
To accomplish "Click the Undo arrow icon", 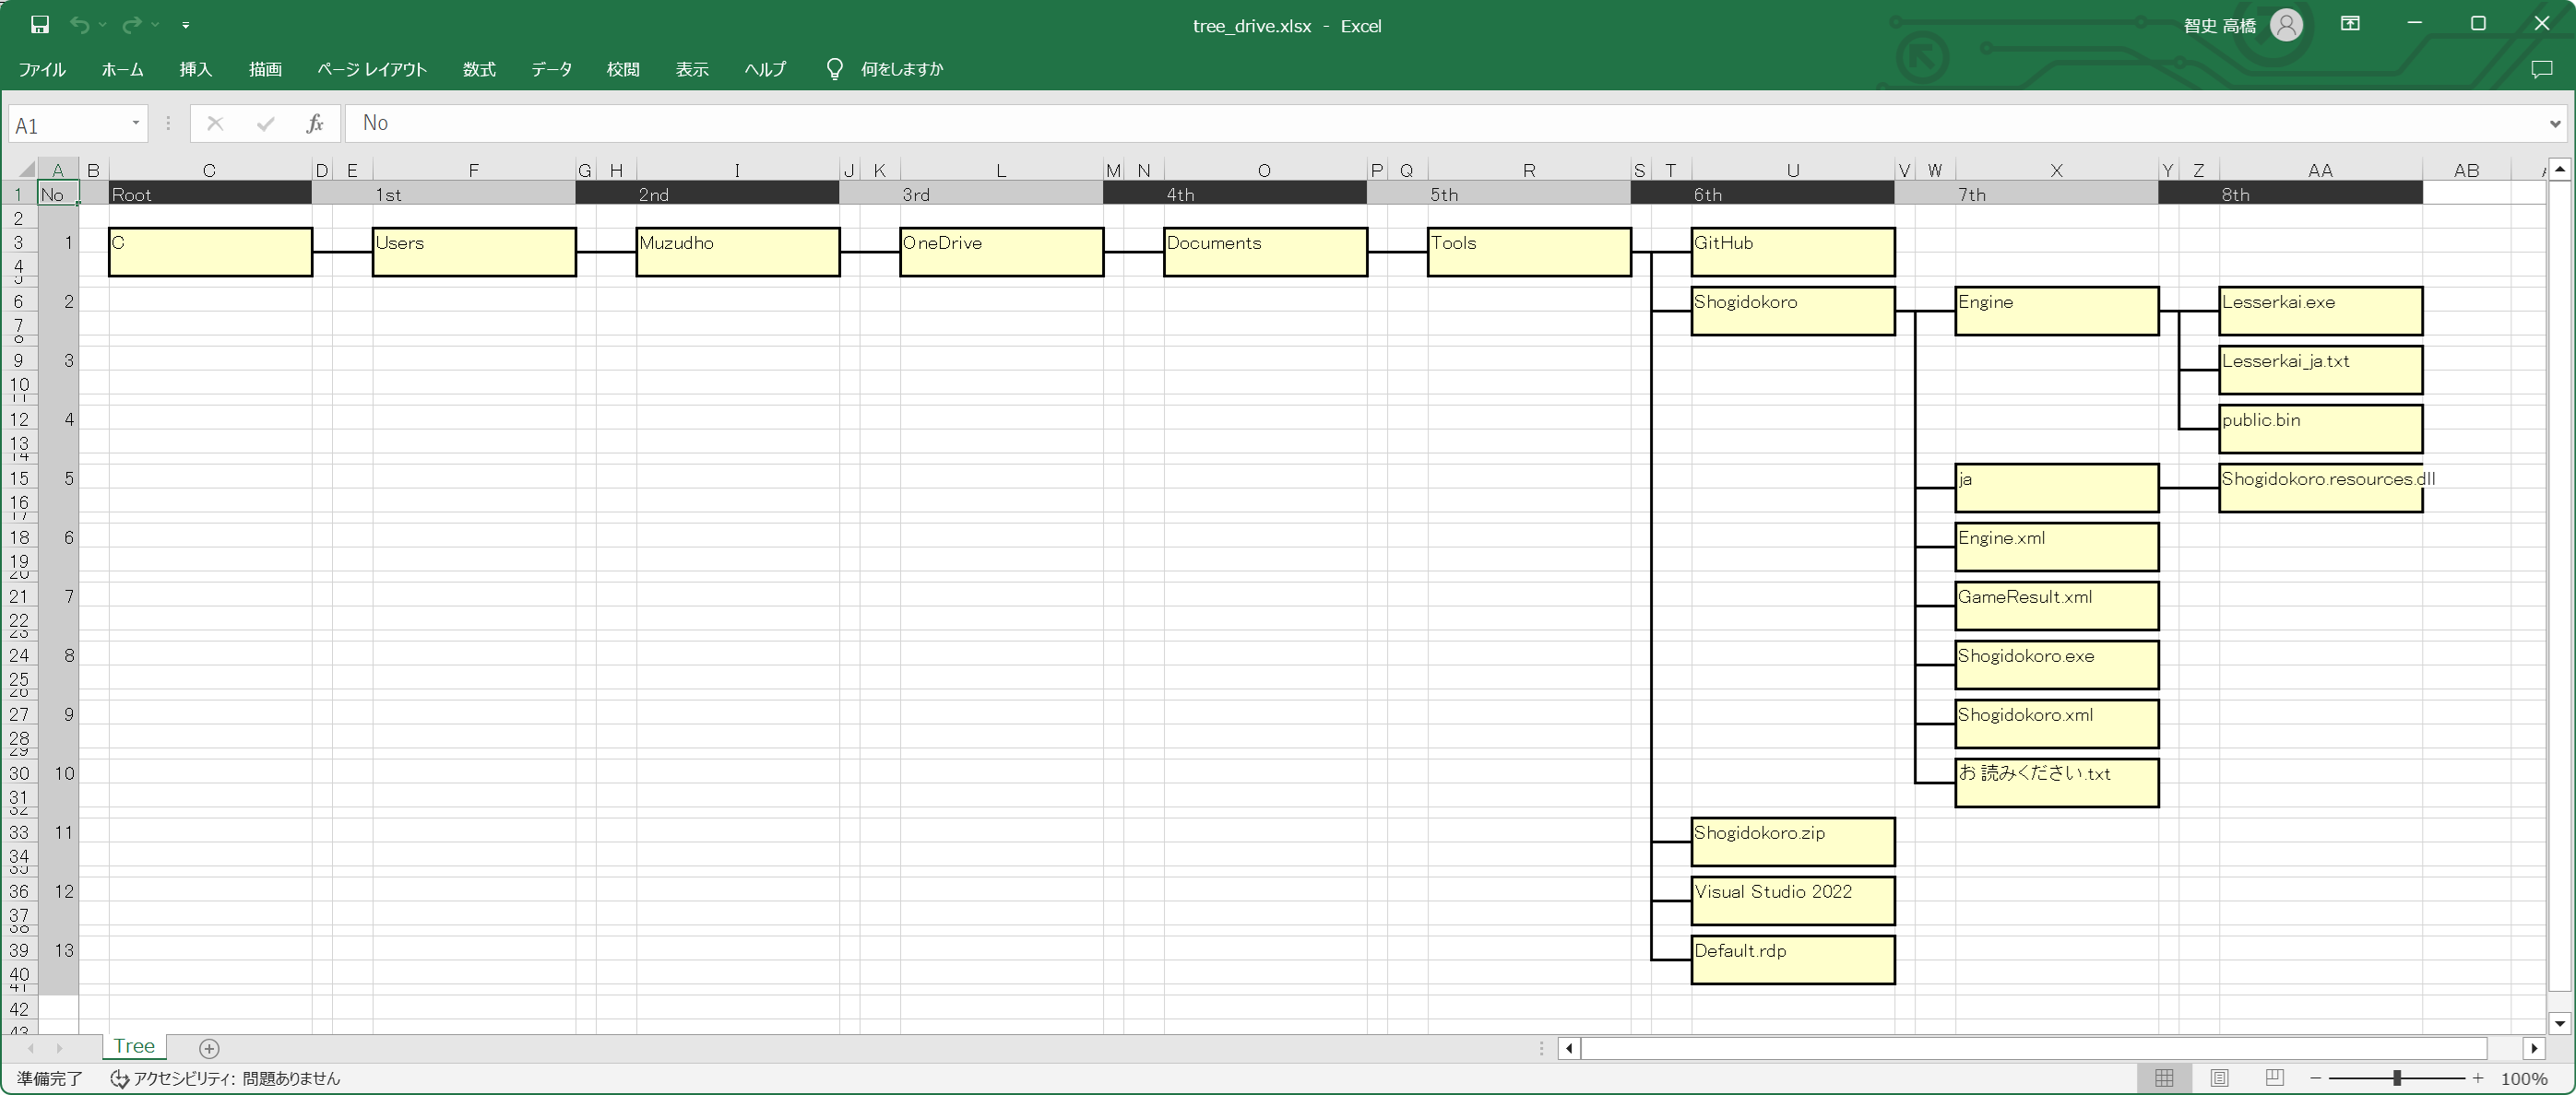I will [x=80, y=25].
